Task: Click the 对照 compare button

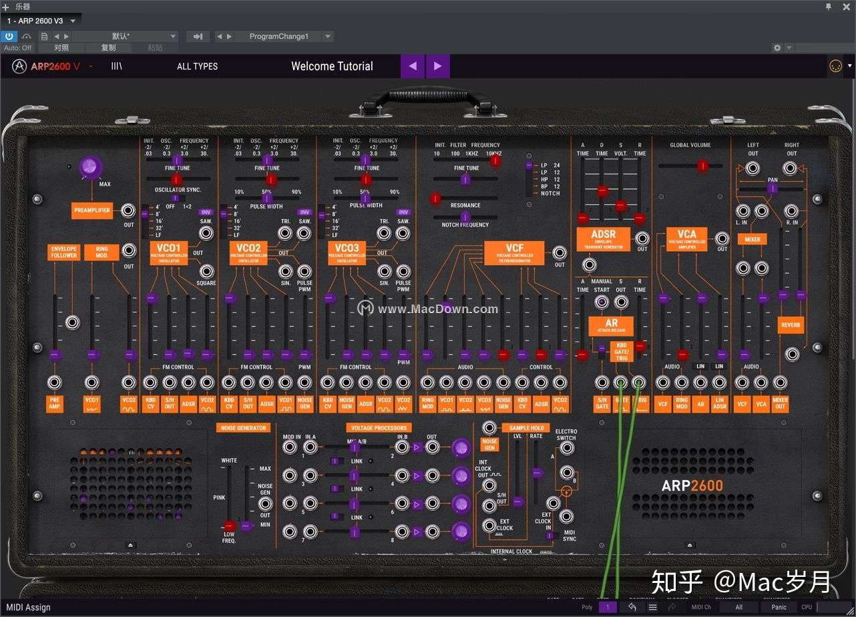Action: tap(61, 47)
